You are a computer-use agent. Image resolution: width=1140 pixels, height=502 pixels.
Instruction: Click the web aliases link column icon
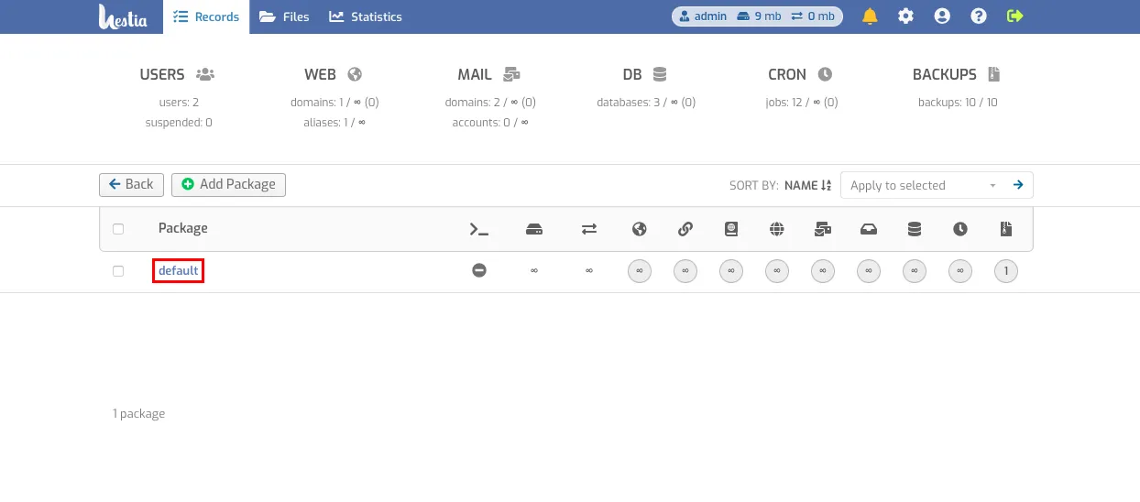[685, 229]
